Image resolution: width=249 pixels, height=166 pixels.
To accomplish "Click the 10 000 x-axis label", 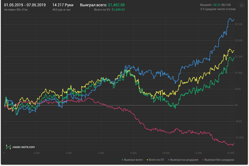I will [x=166, y=153].
